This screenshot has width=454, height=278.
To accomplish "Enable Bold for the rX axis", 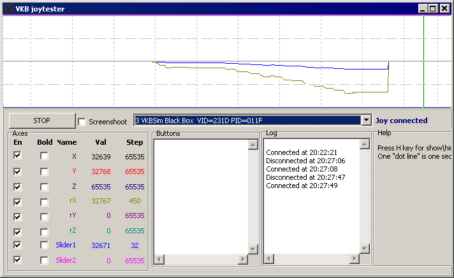I will point(44,202).
